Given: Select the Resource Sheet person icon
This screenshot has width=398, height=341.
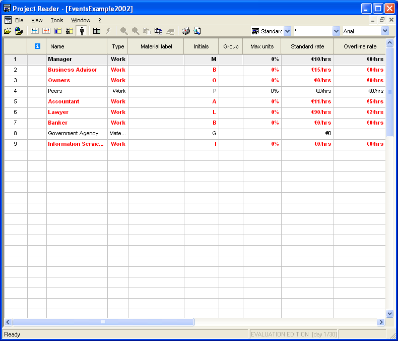Looking at the screenshot, I should (82, 31).
